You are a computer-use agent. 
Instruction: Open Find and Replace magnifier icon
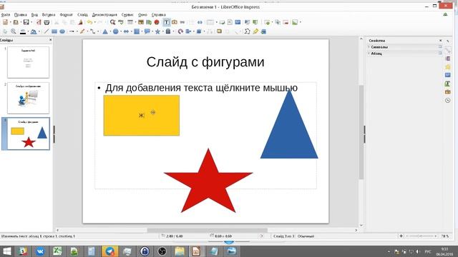[112, 22]
